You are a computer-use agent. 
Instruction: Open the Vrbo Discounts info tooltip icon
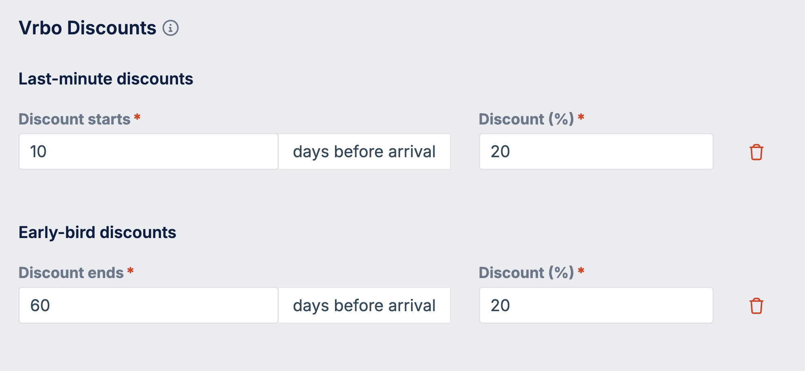tap(170, 28)
